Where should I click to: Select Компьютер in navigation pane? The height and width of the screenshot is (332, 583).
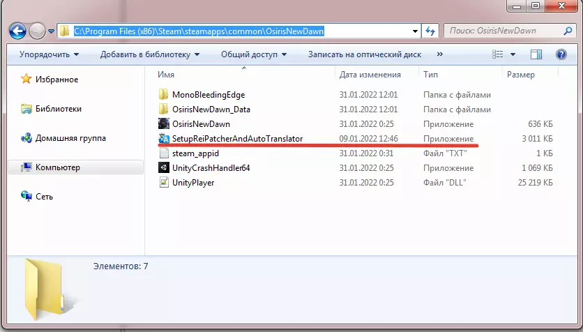coord(58,167)
